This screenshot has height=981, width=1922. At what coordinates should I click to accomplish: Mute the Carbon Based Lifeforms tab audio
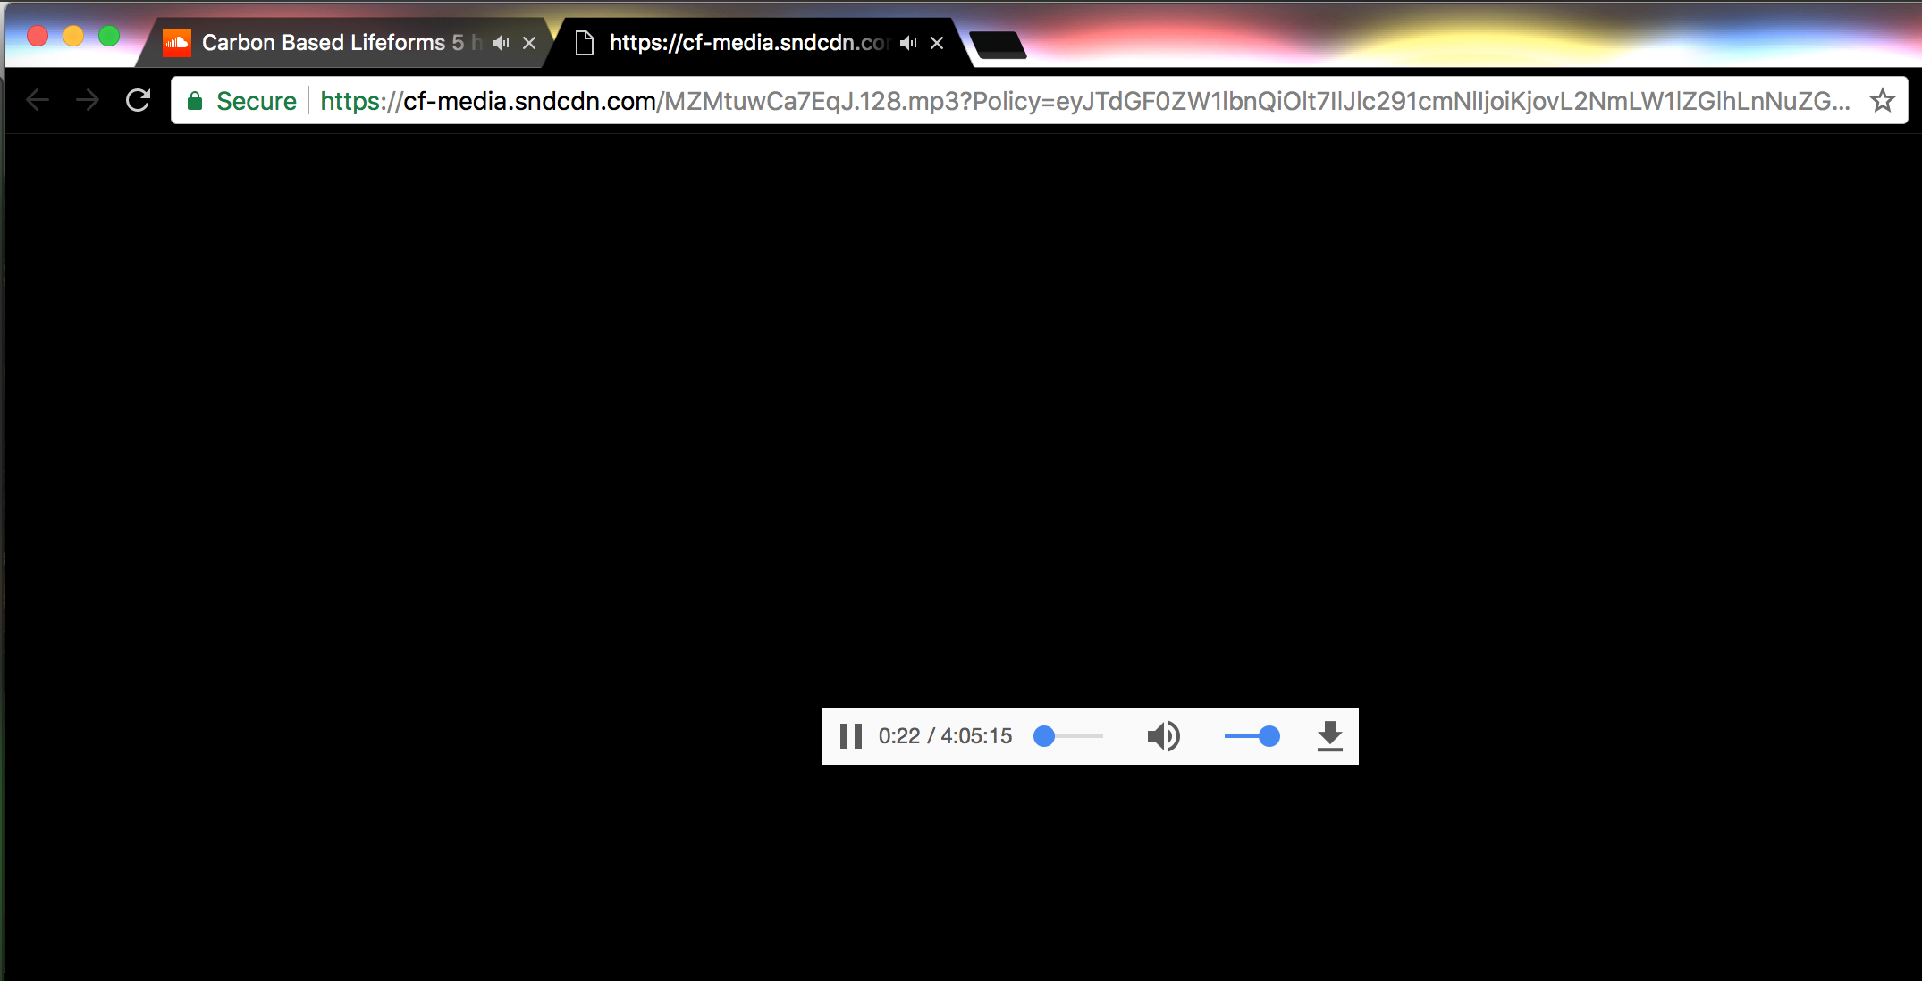501,43
